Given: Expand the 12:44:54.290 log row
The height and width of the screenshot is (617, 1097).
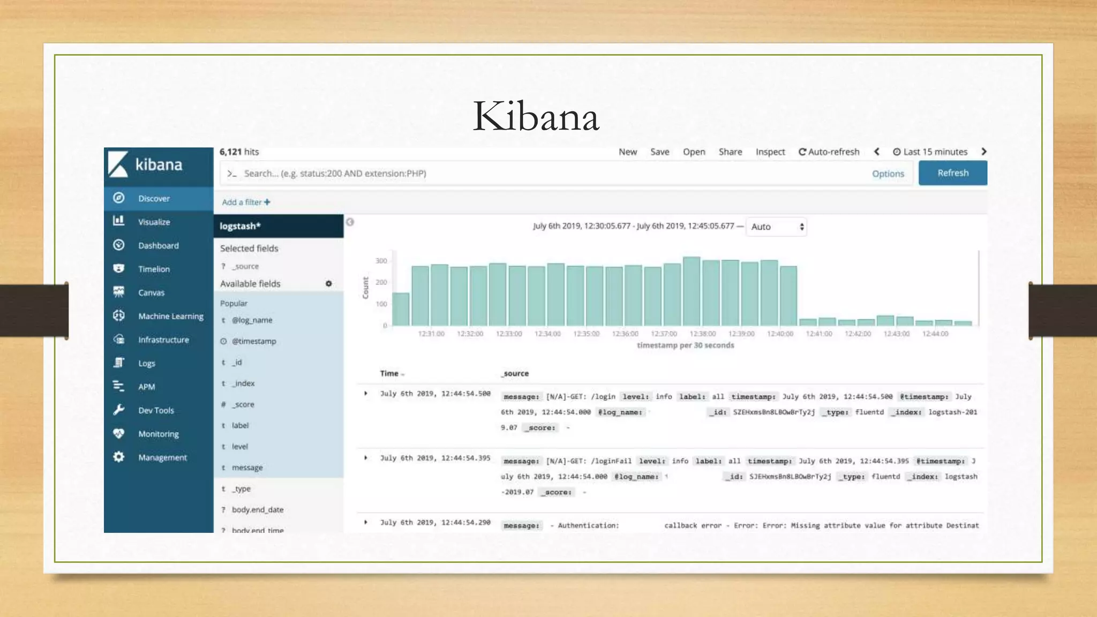Looking at the screenshot, I should pyautogui.click(x=366, y=522).
